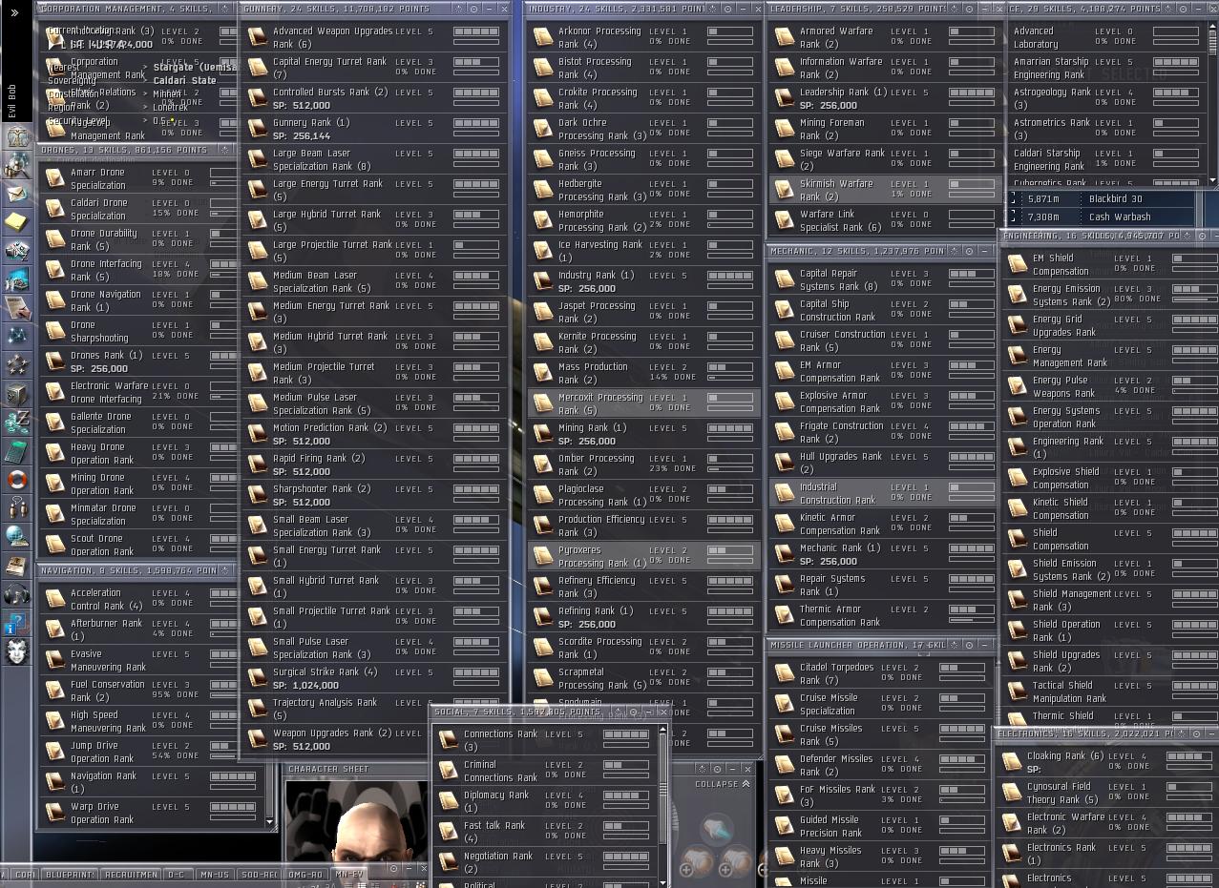Click the Navigation window scroll down arrow
This screenshot has width=1219, height=888.
point(270,821)
